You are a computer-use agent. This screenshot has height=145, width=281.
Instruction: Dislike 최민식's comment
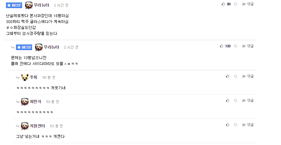click(236, 101)
